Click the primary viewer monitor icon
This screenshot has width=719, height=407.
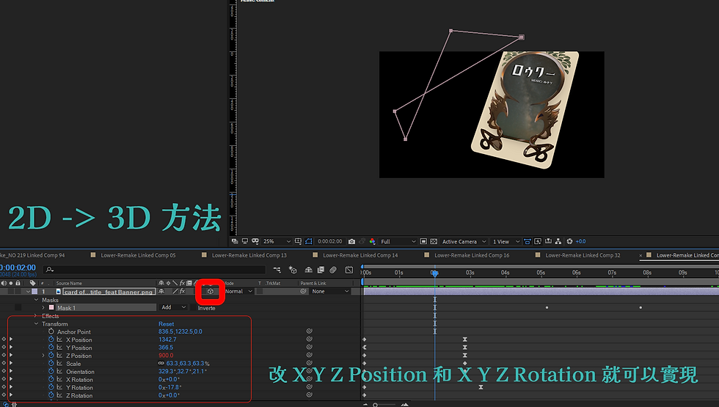coord(245,241)
